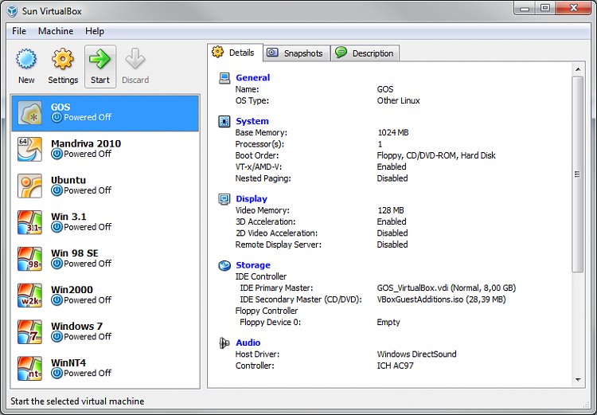Click the 'Windows DirectSound' host driver value
The width and height of the screenshot is (597, 415).
[416, 354]
